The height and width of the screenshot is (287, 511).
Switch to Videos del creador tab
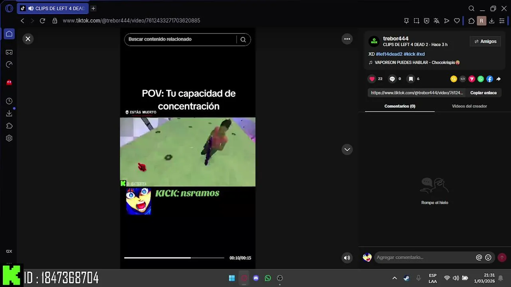(469, 106)
